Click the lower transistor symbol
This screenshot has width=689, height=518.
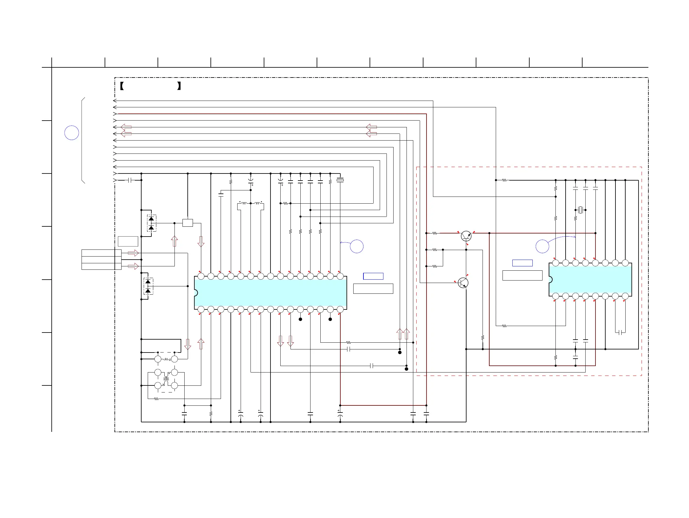point(463,283)
